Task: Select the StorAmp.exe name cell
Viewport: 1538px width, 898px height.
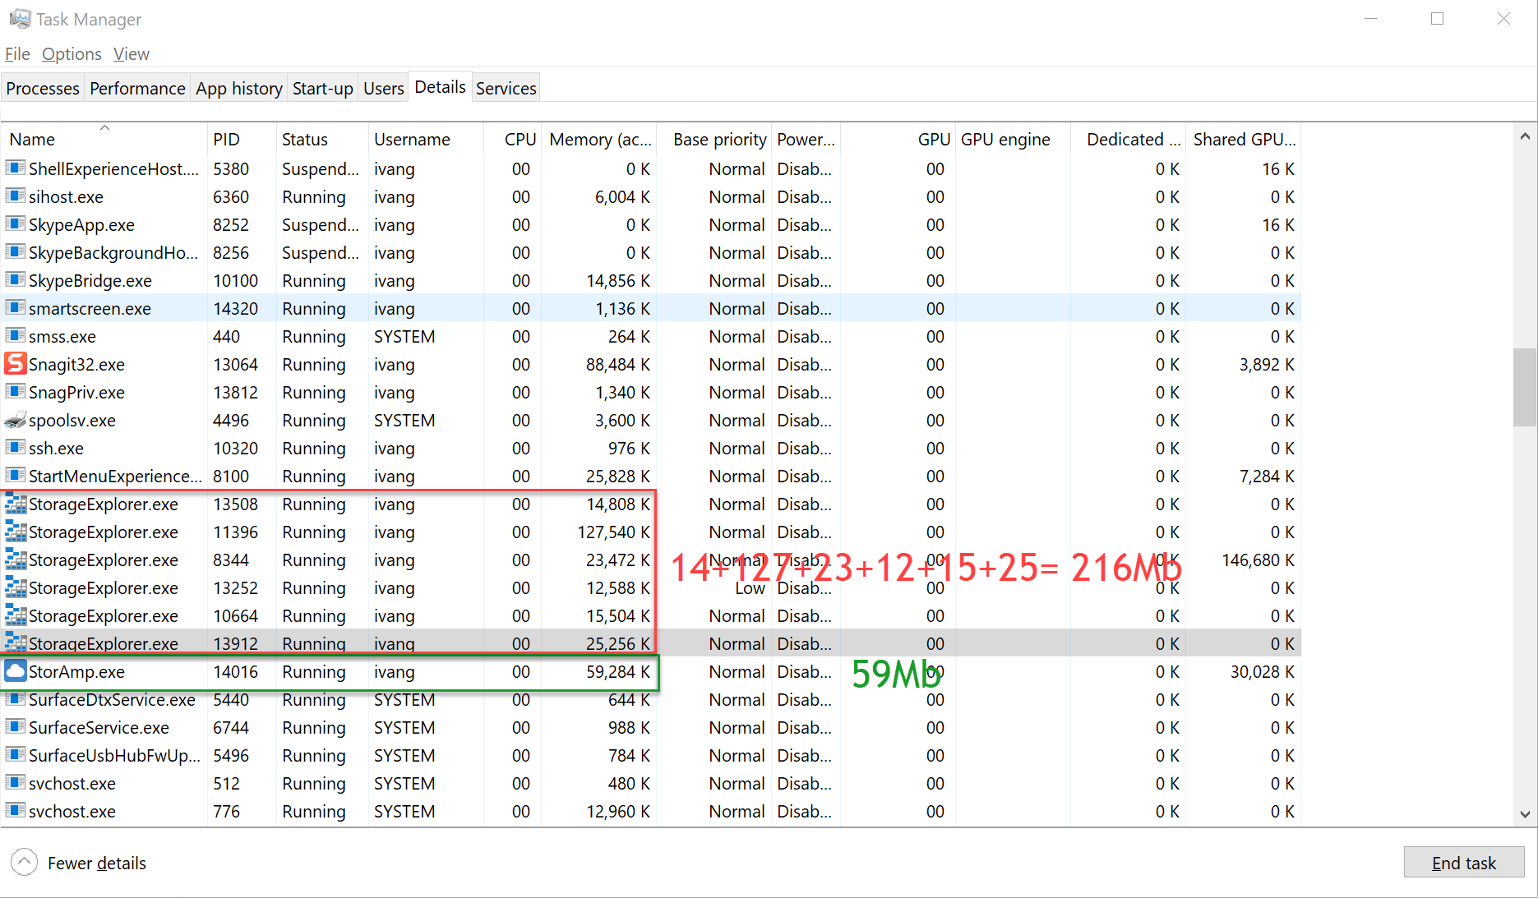Action: (x=76, y=671)
